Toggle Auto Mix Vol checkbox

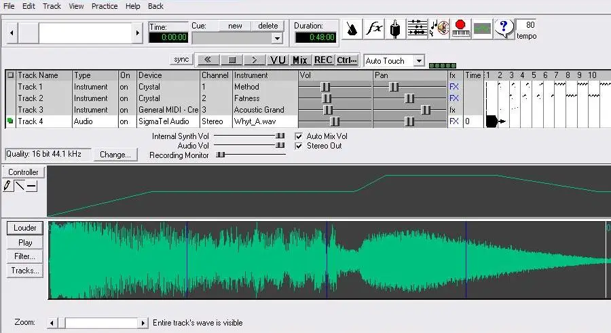tap(299, 136)
